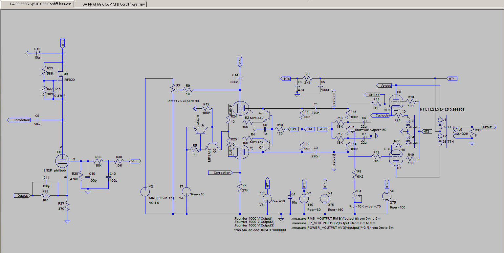Viewport: 504px width, 253px height.
Task: Click the Correction label beside C9
Action: pyautogui.click(x=19, y=120)
